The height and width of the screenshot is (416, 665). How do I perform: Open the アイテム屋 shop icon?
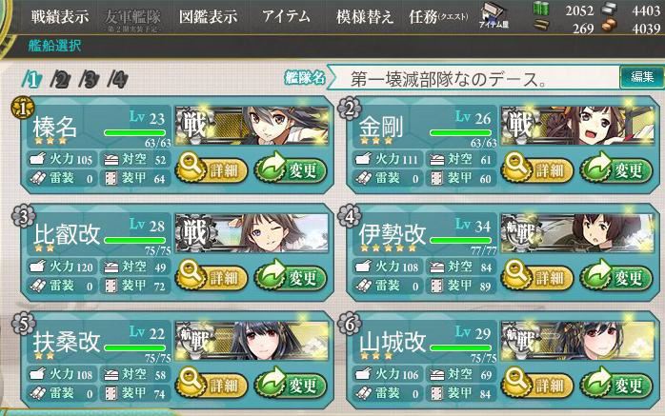pyautogui.click(x=494, y=16)
